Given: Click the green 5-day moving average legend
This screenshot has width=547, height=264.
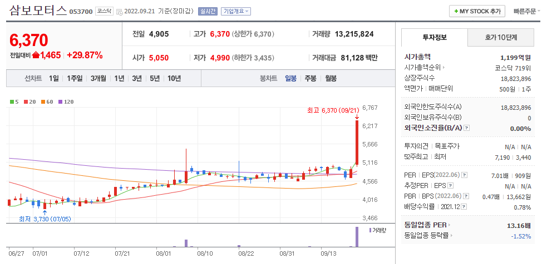Looking at the screenshot, I should pos(14,102).
